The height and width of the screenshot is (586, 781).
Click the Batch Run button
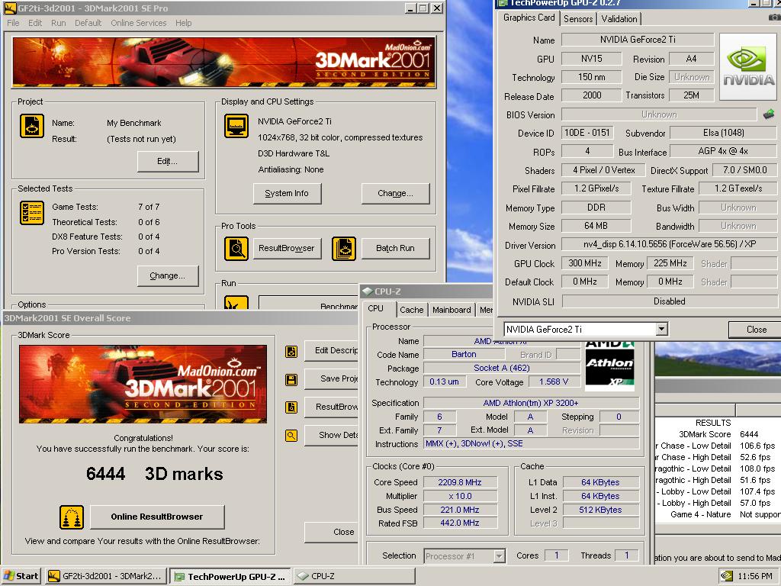tap(396, 248)
